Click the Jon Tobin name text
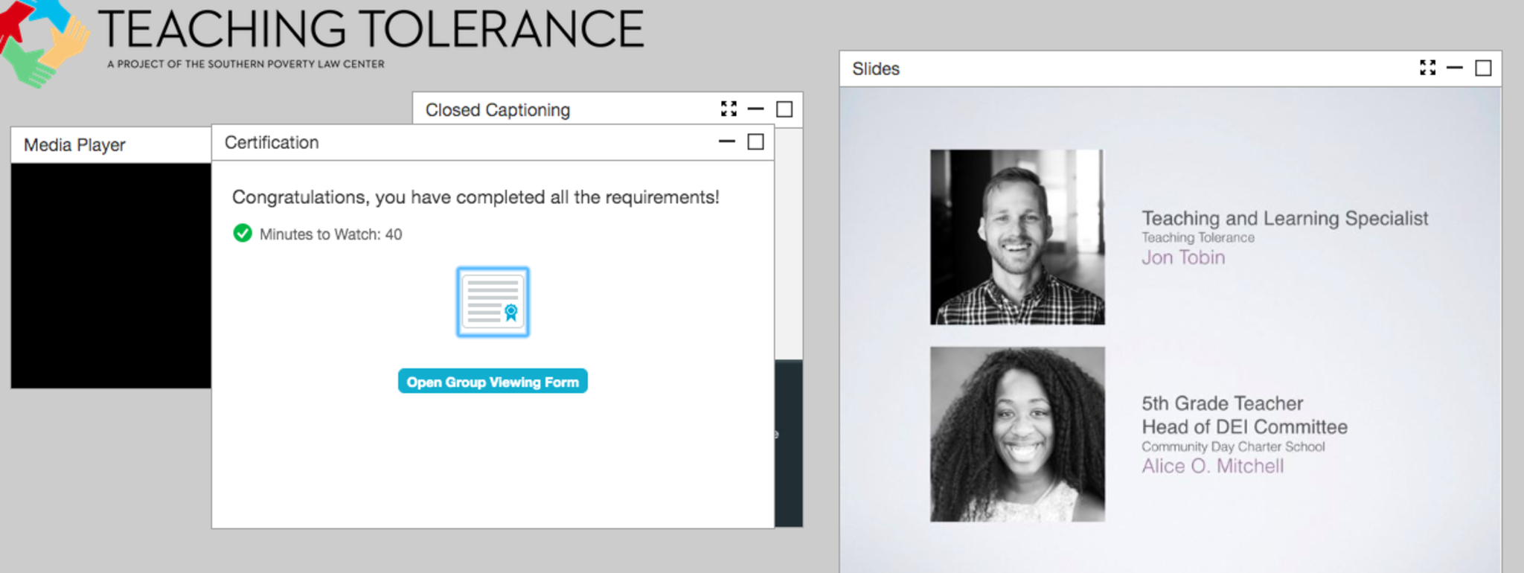 [x=1183, y=257]
